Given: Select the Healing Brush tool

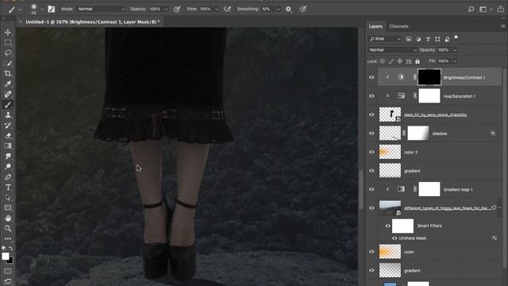Looking at the screenshot, I should coord(8,95).
